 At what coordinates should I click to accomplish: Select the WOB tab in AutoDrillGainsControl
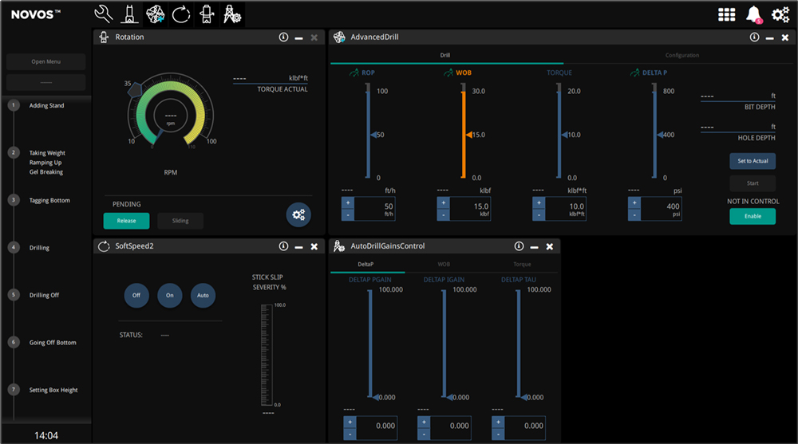[443, 264]
